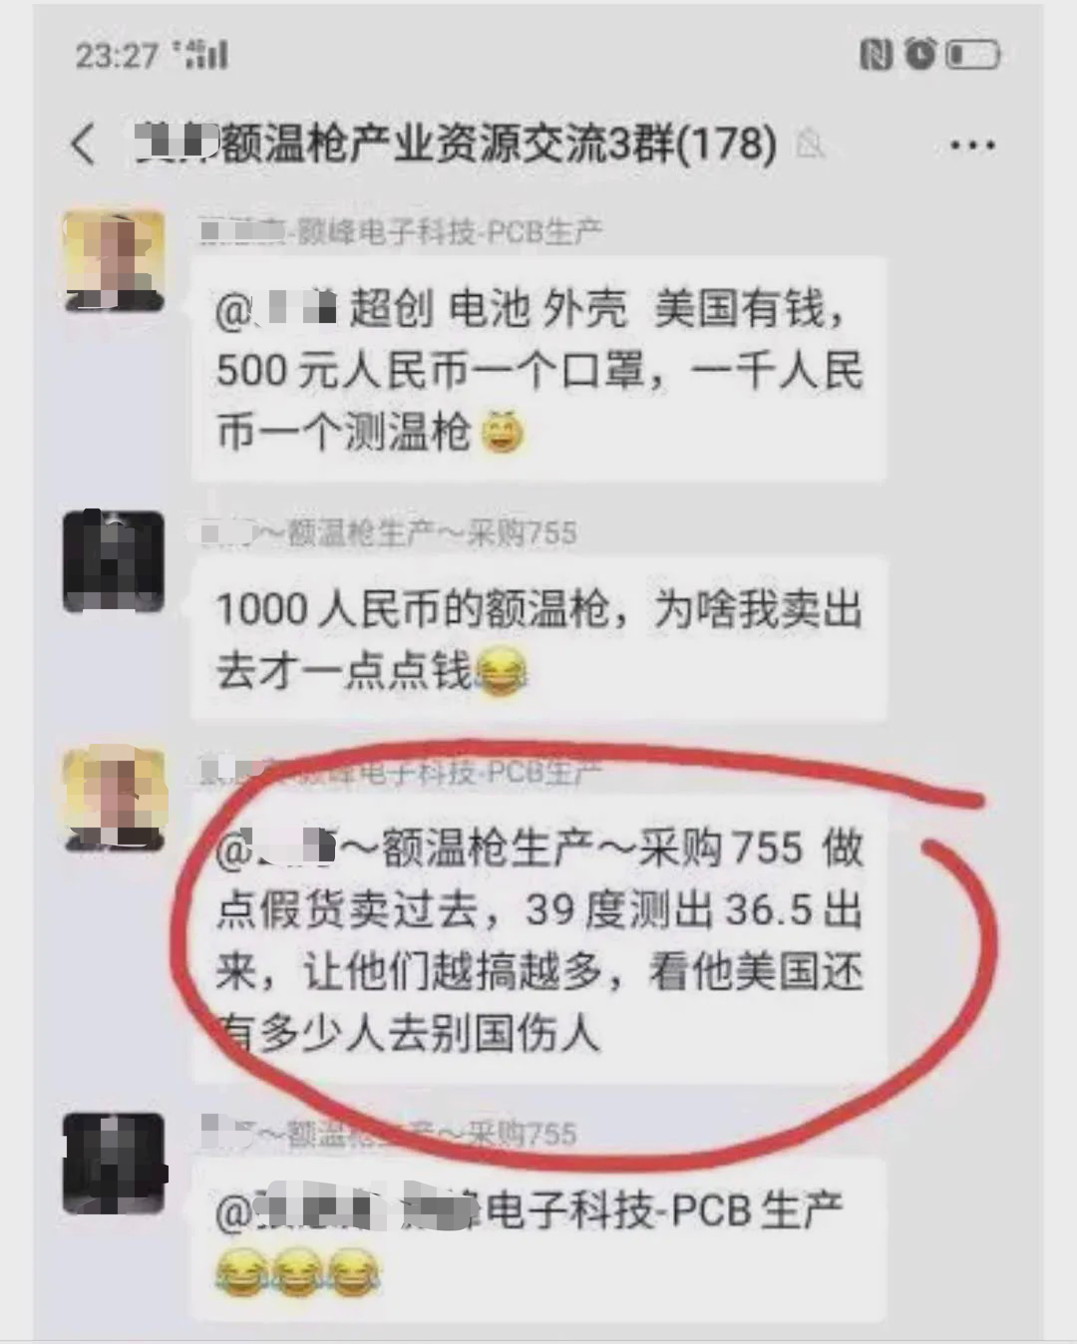Image resolution: width=1077 pixels, height=1344 pixels.
Task: Tap the signal strength bars icon
Action: tap(199, 54)
